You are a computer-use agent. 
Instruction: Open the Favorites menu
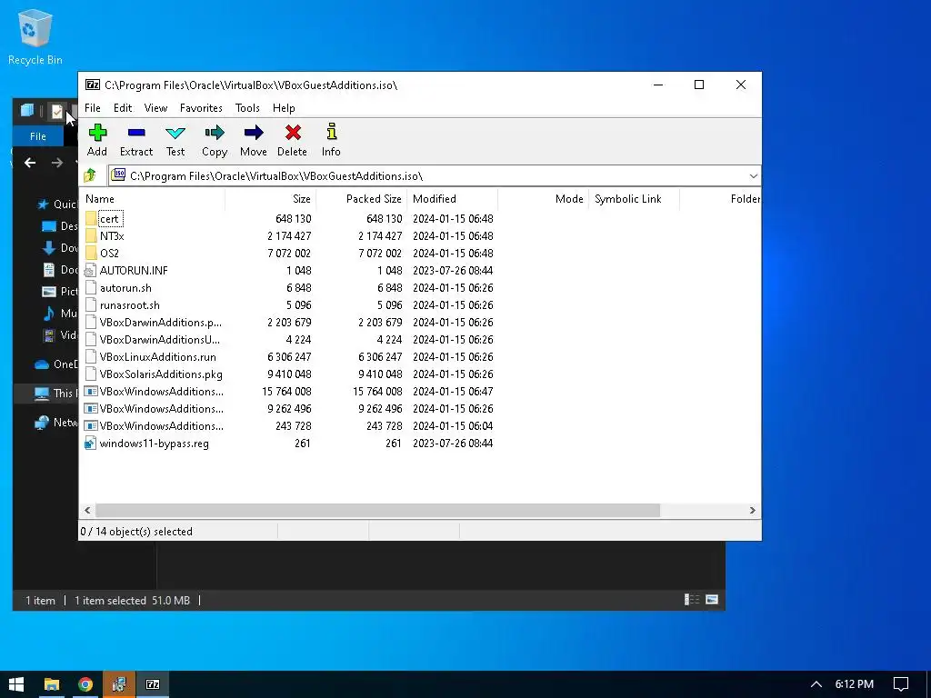click(201, 108)
